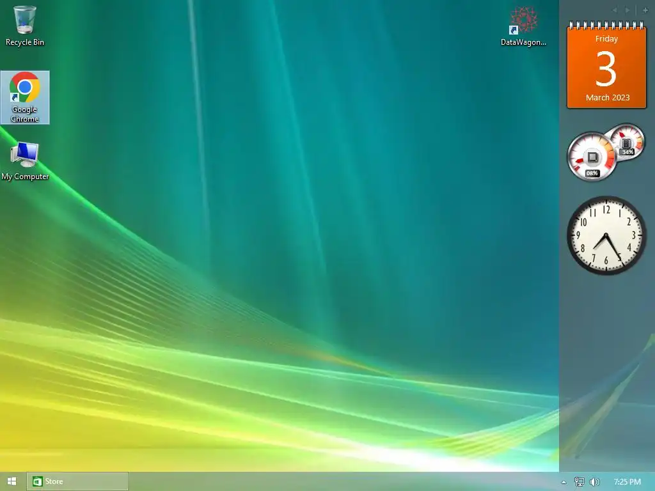This screenshot has width=655, height=491.
Task: Select the Recycle Bin desktop icon
Action: point(25,26)
